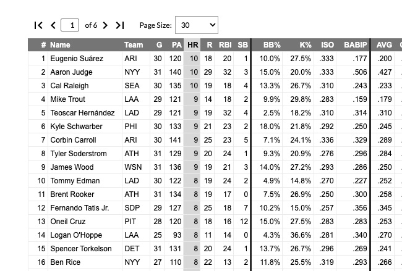Advance to the next page arrow
Screen dimensions: 402x271
tap(105, 25)
